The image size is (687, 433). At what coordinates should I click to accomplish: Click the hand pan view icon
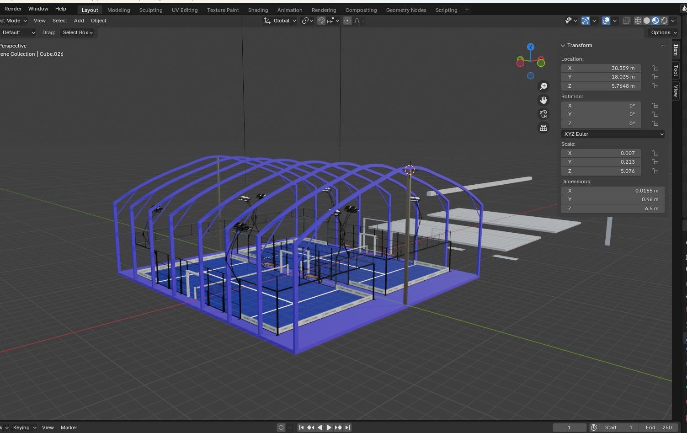point(543,100)
